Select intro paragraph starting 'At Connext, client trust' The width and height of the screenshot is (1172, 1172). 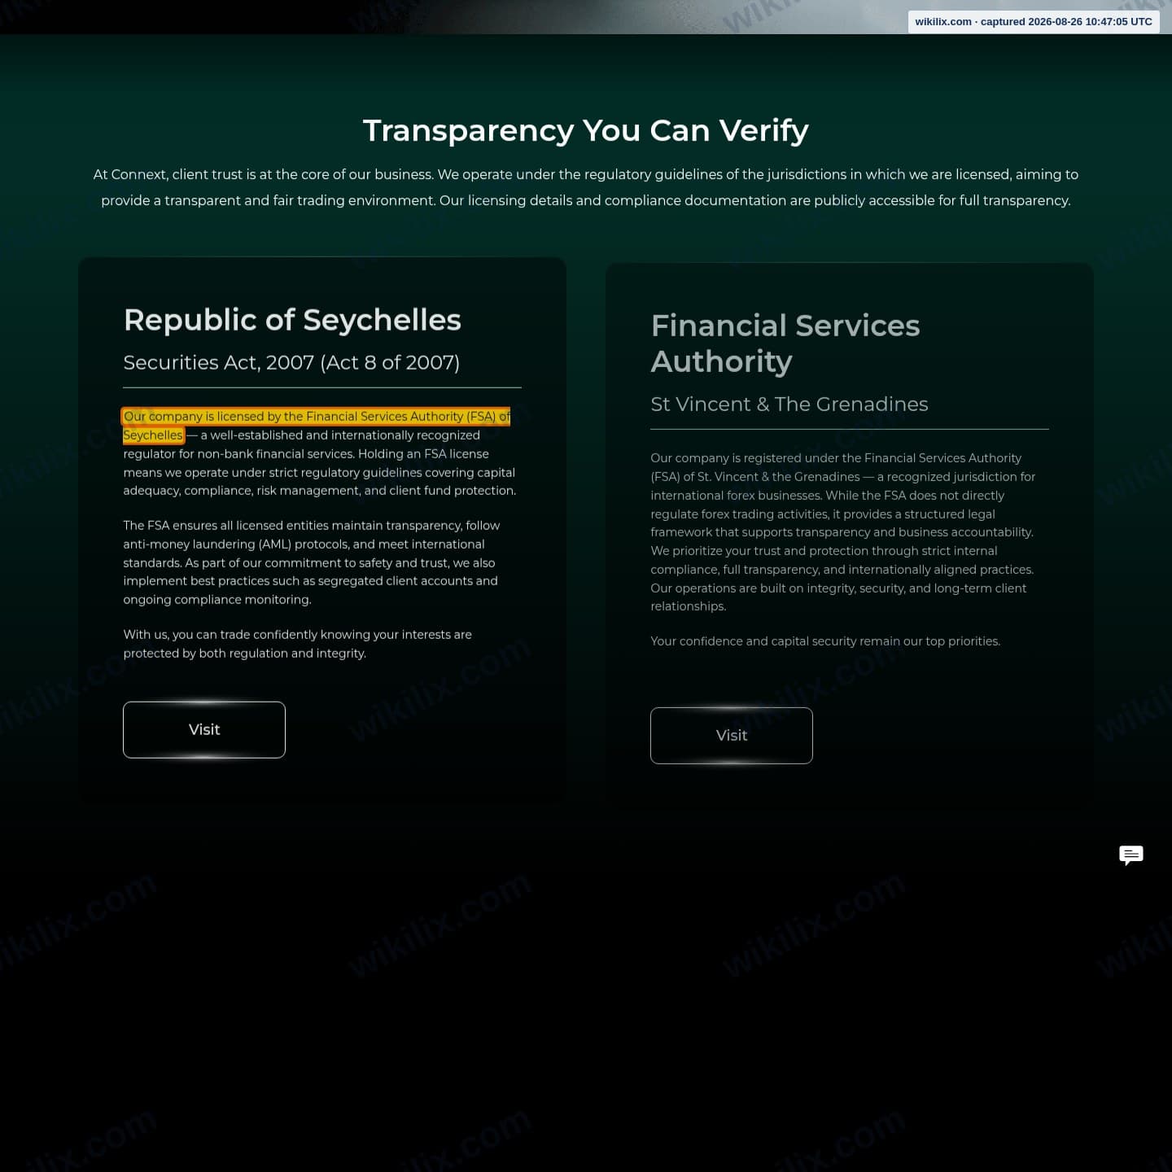[x=586, y=187]
